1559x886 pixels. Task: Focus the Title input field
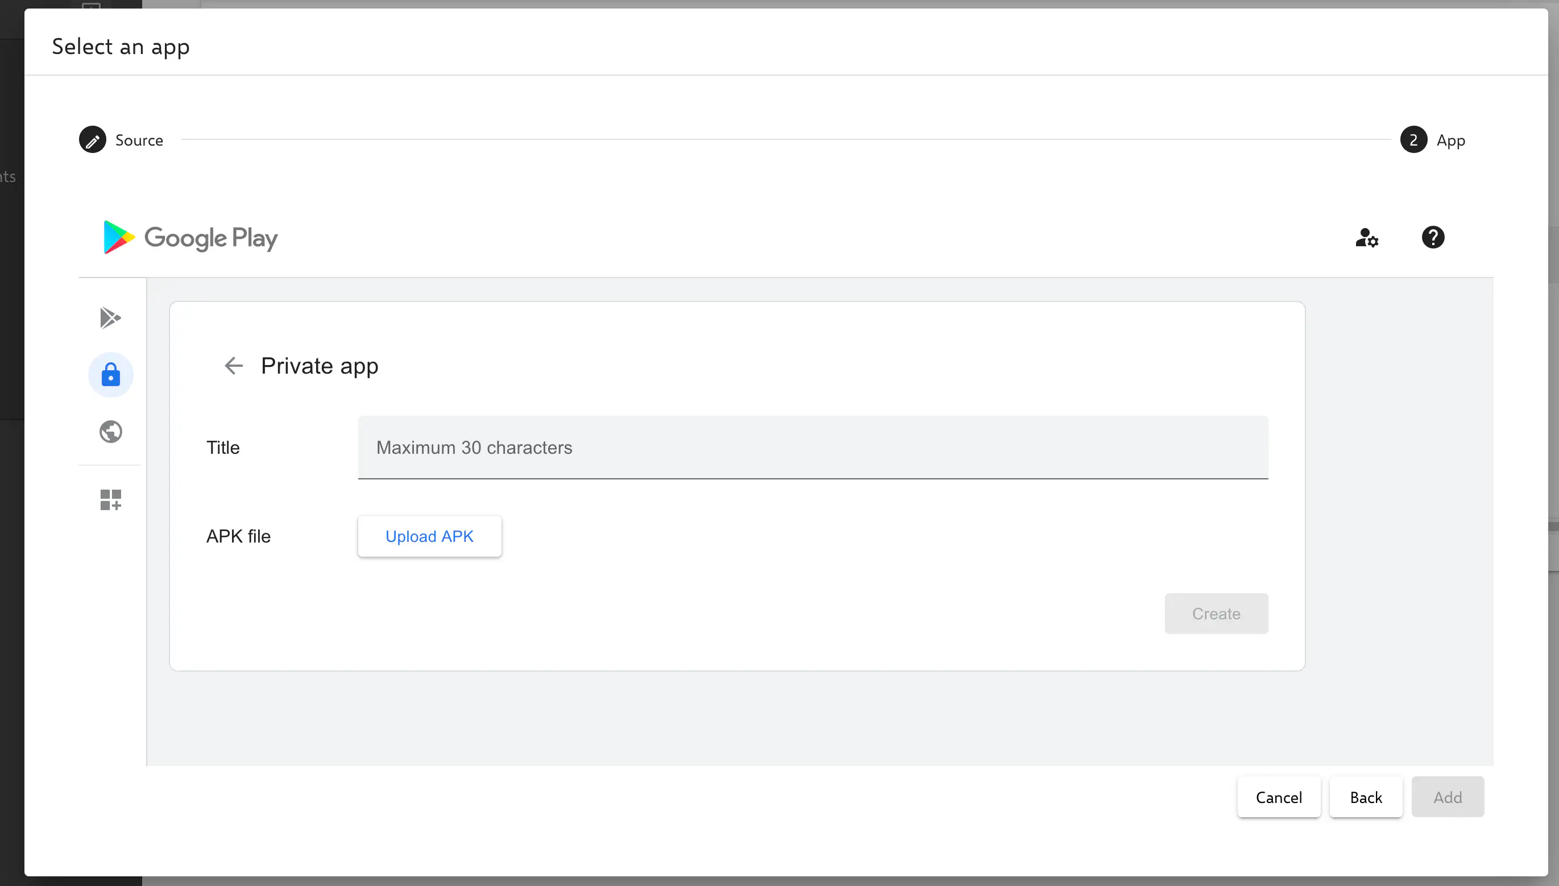click(x=813, y=447)
